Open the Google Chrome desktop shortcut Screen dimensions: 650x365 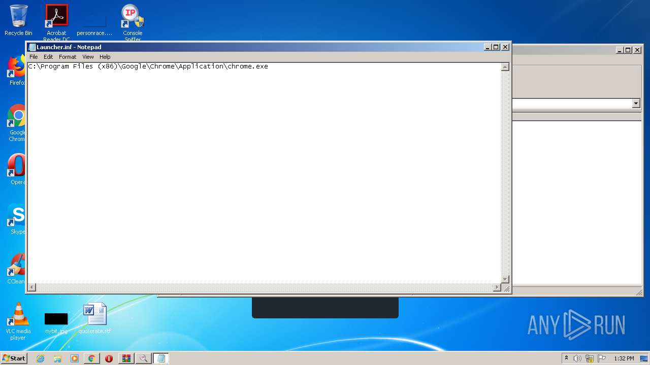17,123
